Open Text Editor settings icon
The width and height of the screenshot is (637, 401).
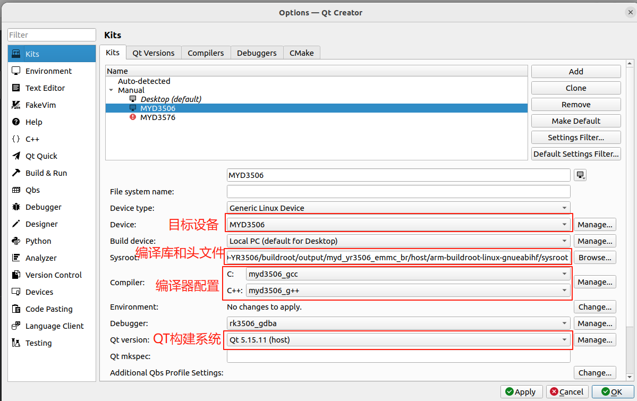click(16, 88)
